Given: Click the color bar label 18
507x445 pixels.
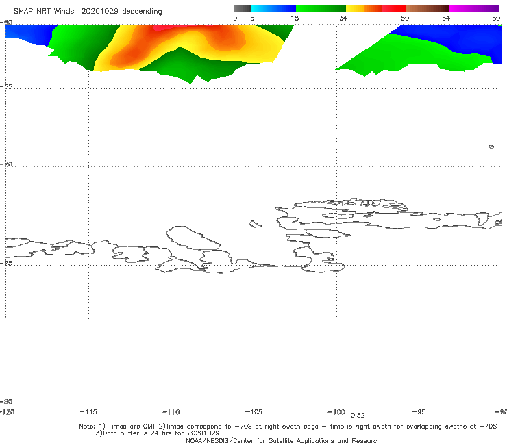Looking at the screenshot, I should click(295, 18).
